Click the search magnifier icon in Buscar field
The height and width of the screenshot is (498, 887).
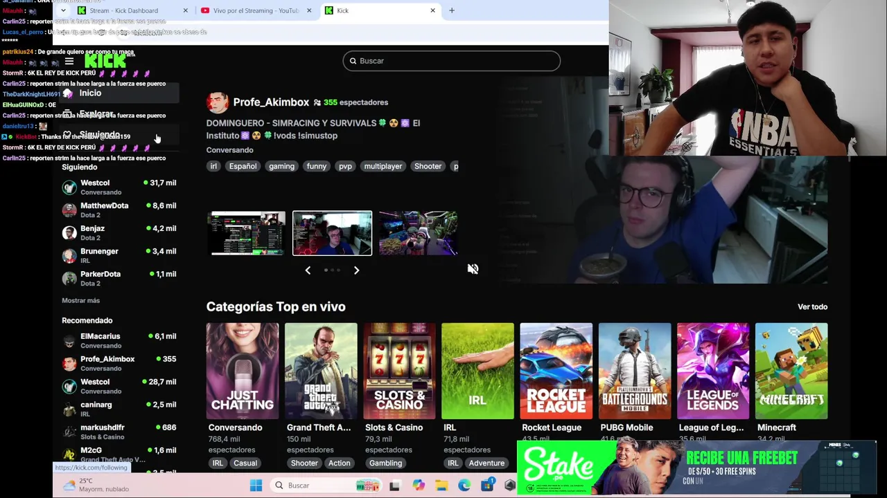point(353,61)
